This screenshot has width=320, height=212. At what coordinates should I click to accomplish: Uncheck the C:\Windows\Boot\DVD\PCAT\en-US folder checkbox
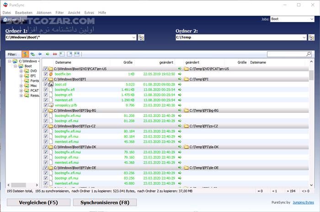46,69
